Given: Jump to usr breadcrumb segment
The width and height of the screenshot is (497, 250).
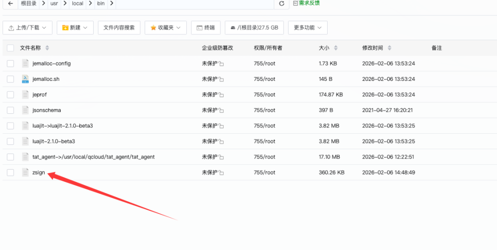Looking at the screenshot, I should pyautogui.click(x=54, y=4).
